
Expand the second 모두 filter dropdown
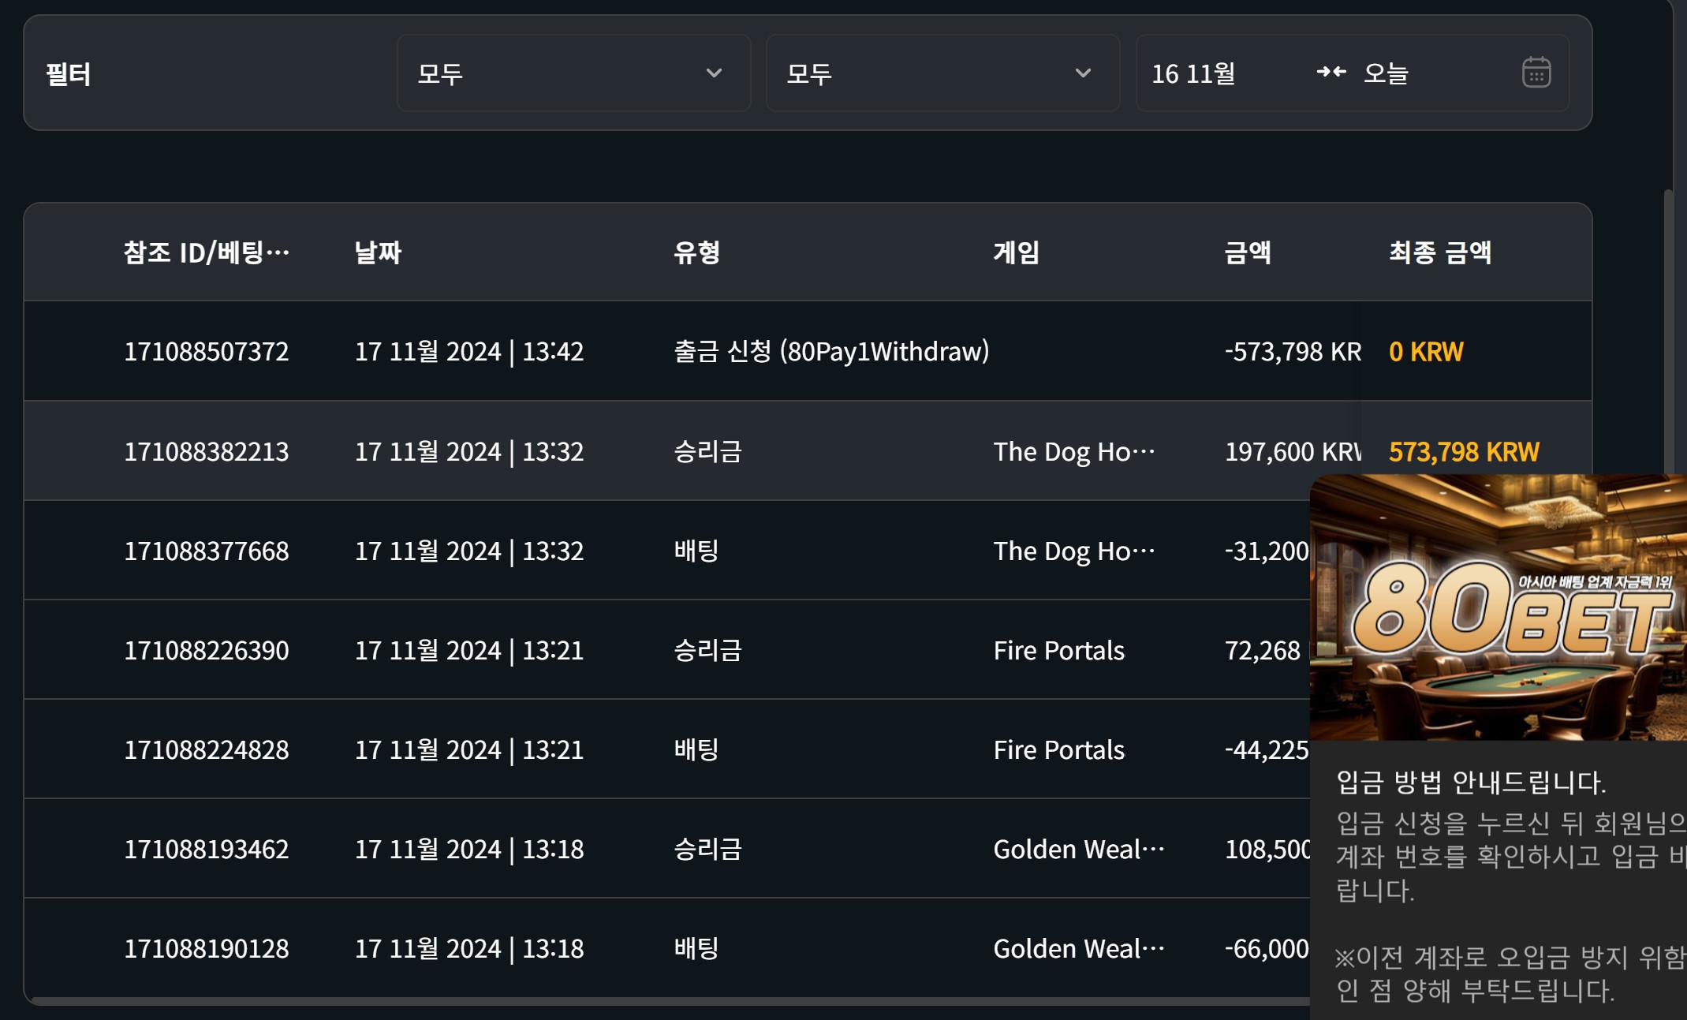[x=942, y=73]
